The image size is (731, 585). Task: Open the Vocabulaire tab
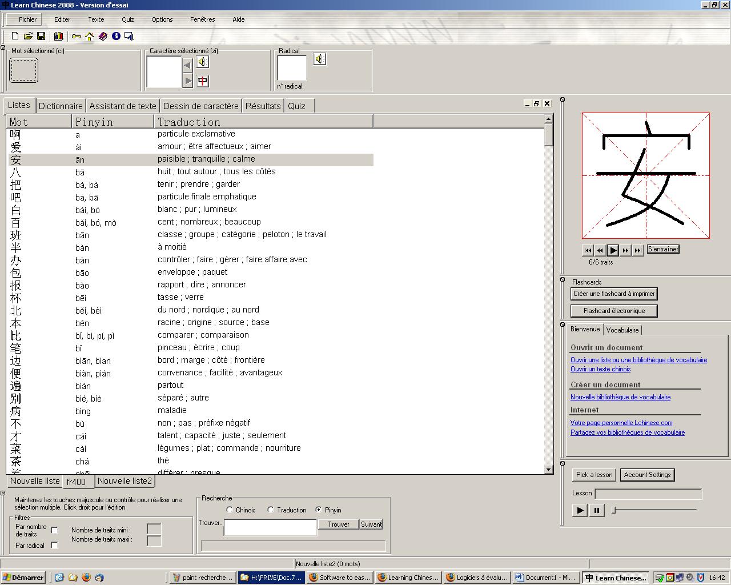click(622, 330)
